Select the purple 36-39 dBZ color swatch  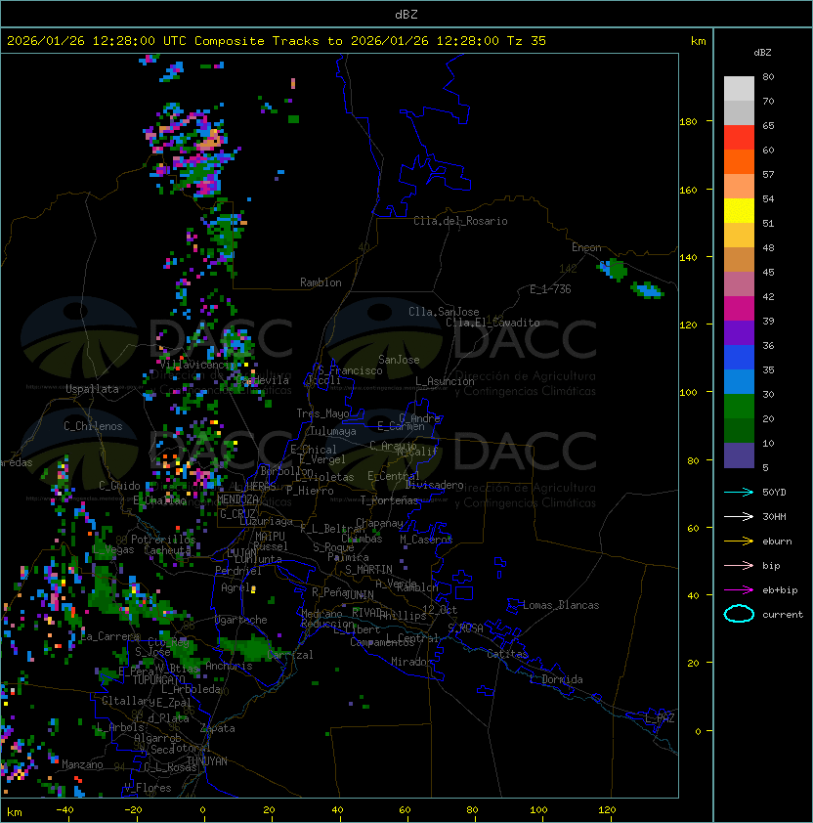(x=739, y=333)
